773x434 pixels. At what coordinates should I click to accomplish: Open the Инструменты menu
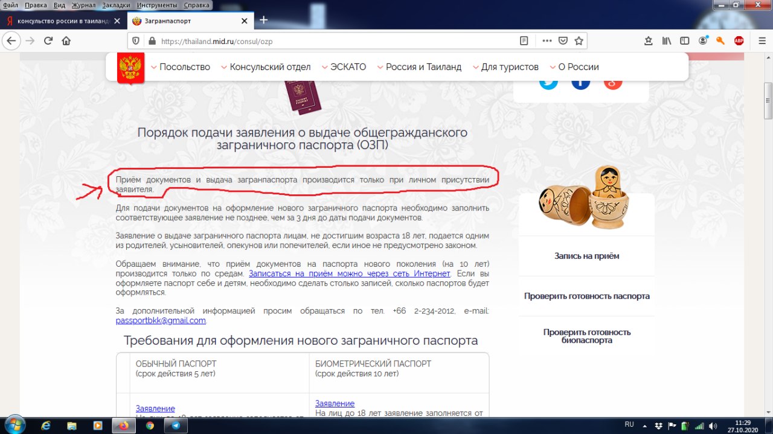click(x=156, y=4)
